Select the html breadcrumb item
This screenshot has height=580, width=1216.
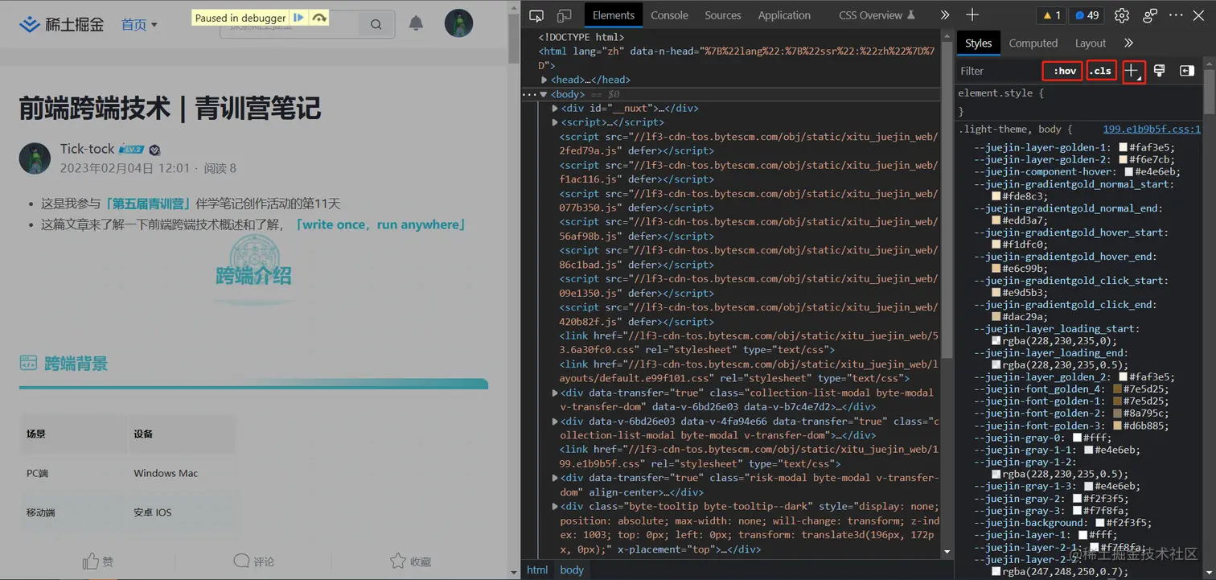pyautogui.click(x=537, y=570)
